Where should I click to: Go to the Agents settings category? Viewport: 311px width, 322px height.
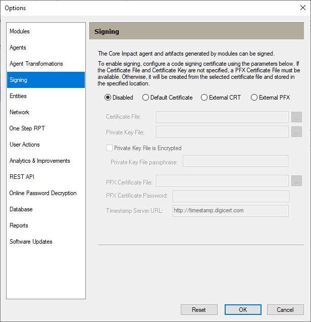tap(18, 48)
